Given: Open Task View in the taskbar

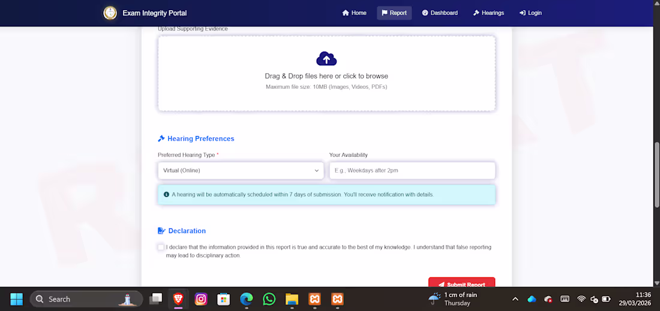Looking at the screenshot, I should point(156,299).
